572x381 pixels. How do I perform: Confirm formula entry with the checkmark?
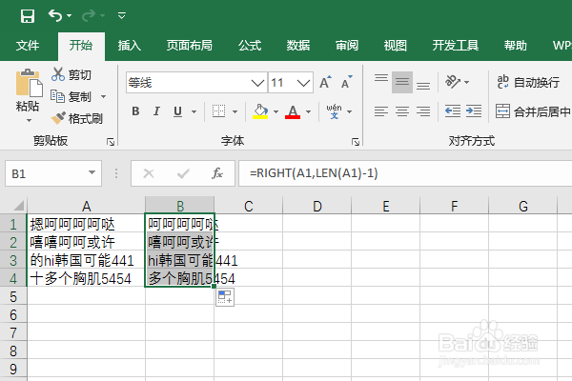tap(183, 173)
